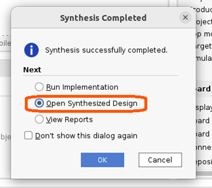Viewport: 212px width, 188px height.
Task: Click the Don't show this dialog again text
Action: click(86, 136)
